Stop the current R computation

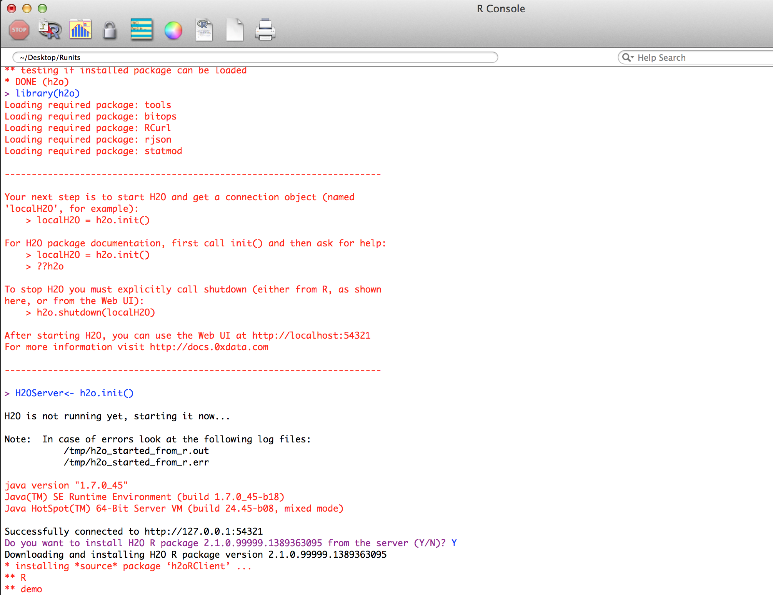coord(19,30)
